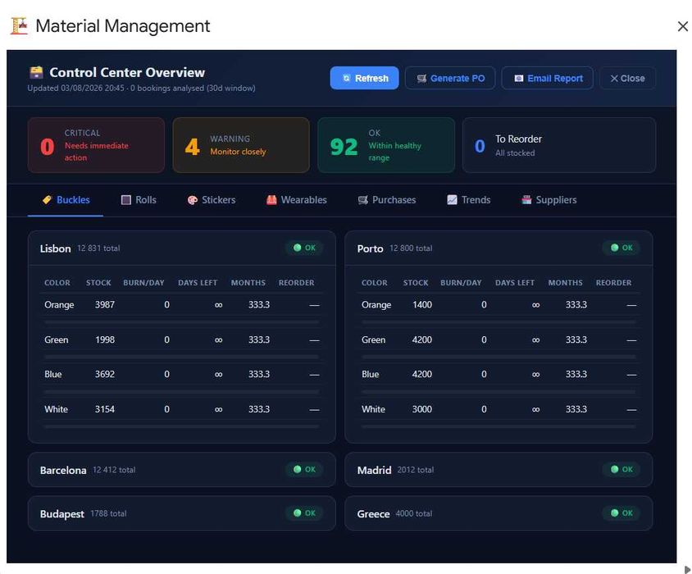
Task: Close the Material Management dialog with X
Action: pos(682,26)
